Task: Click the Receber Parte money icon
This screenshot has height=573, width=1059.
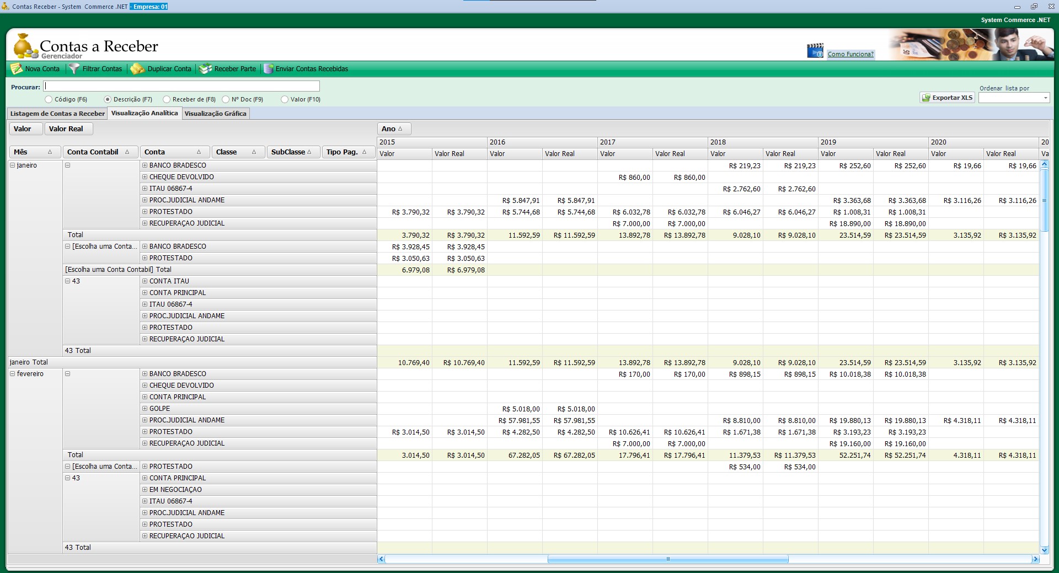Action: pyautogui.click(x=206, y=69)
